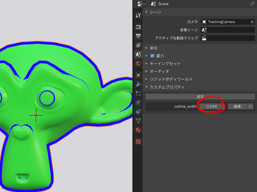Open the Modifier properties wrench tab
Image resolution: width=257 pixels, height=192 pixels.
(138, 84)
